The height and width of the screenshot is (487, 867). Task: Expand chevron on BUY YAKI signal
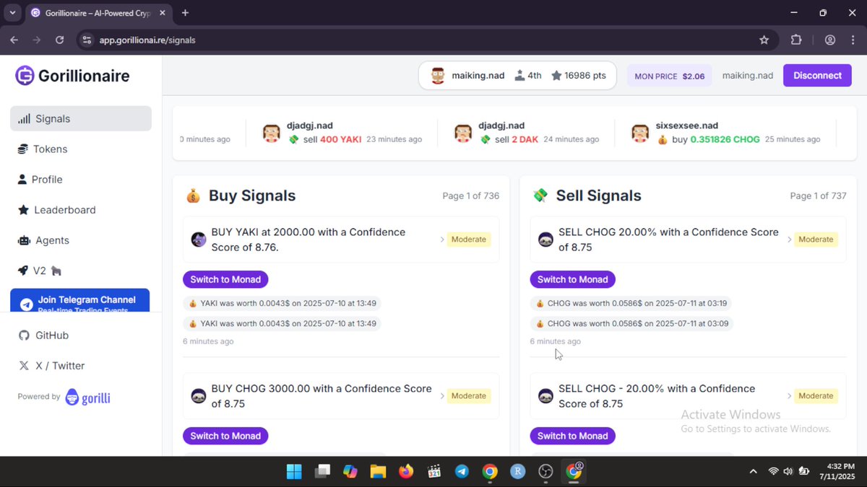(442, 240)
